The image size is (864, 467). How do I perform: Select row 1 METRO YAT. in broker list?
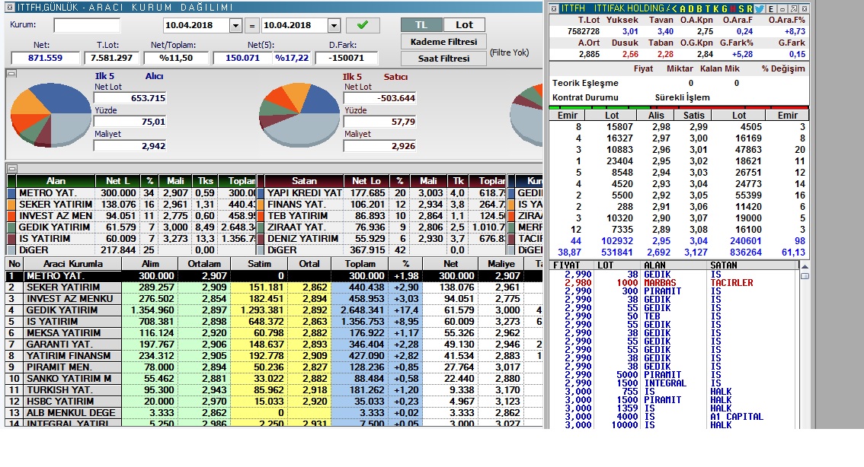(274, 275)
